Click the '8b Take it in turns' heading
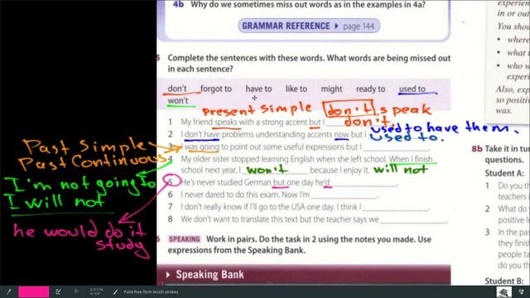Viewport: 530px width, 298px height. [x=500, y=154]
